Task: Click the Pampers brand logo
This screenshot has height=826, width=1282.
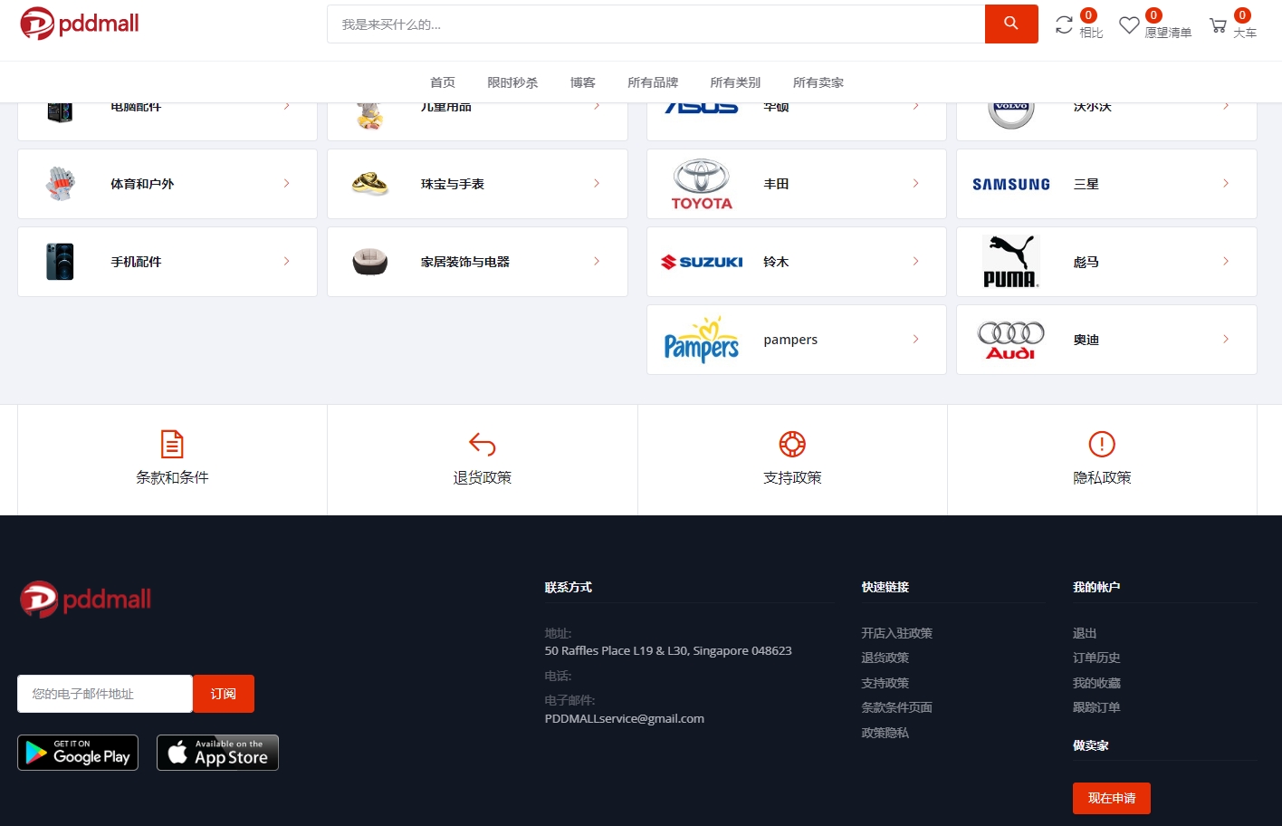Action: point(702,340)
